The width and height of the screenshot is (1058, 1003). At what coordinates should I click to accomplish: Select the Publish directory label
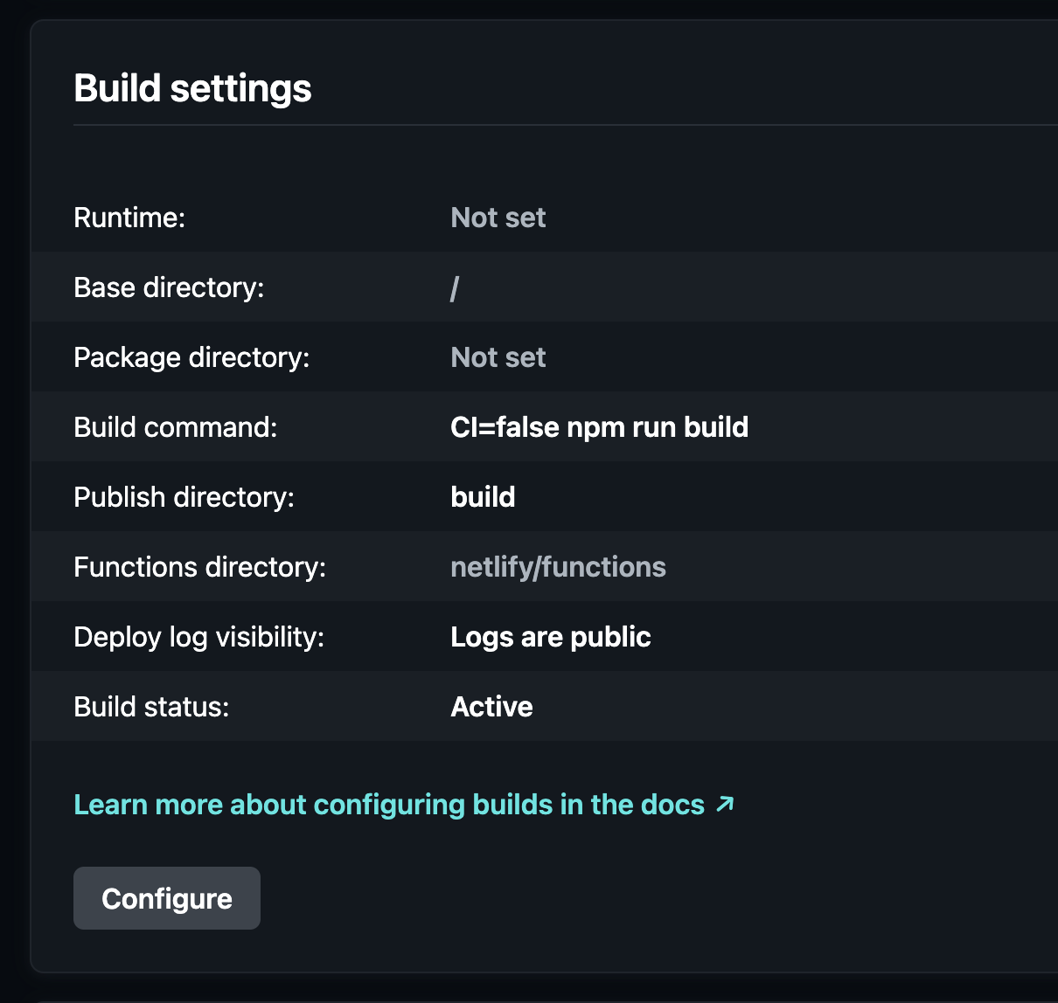pyautogui.click(x=184, y=497)
